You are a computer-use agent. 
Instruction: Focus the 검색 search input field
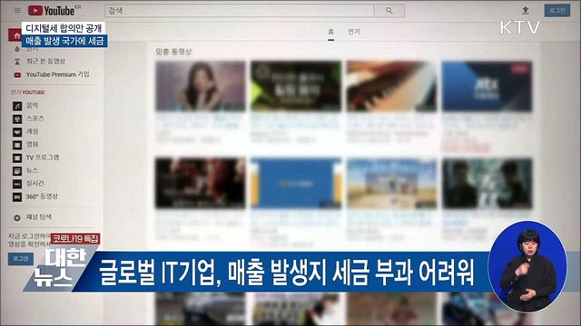[240, 11]
